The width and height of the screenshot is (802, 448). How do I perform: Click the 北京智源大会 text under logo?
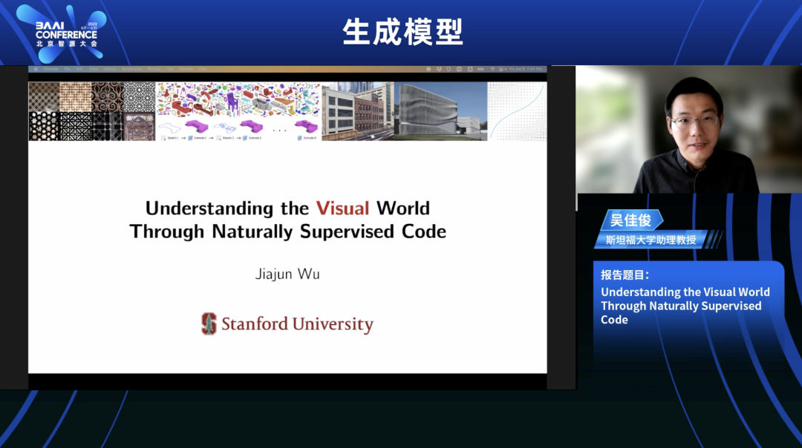coord(67,44)
